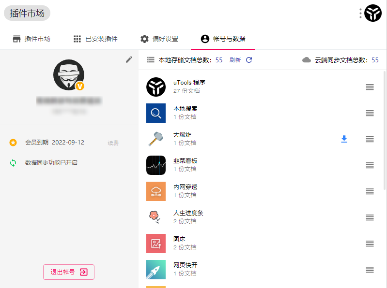Click the 内网穿透 orange cloud icon
This screenshot has height=288, width=387.
[x=156, y=191]
